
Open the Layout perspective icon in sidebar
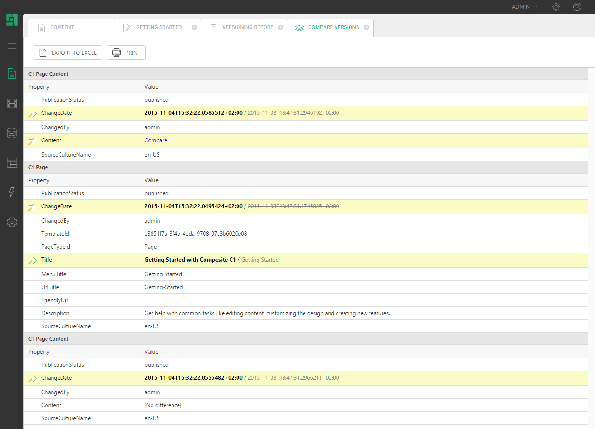click(12, 163)
